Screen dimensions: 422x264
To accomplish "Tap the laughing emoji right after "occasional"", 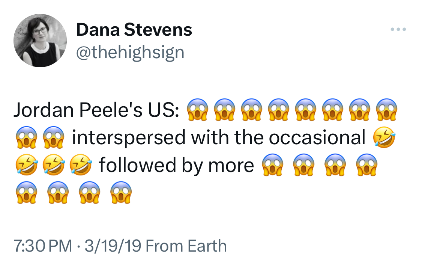I will point(384,137).
